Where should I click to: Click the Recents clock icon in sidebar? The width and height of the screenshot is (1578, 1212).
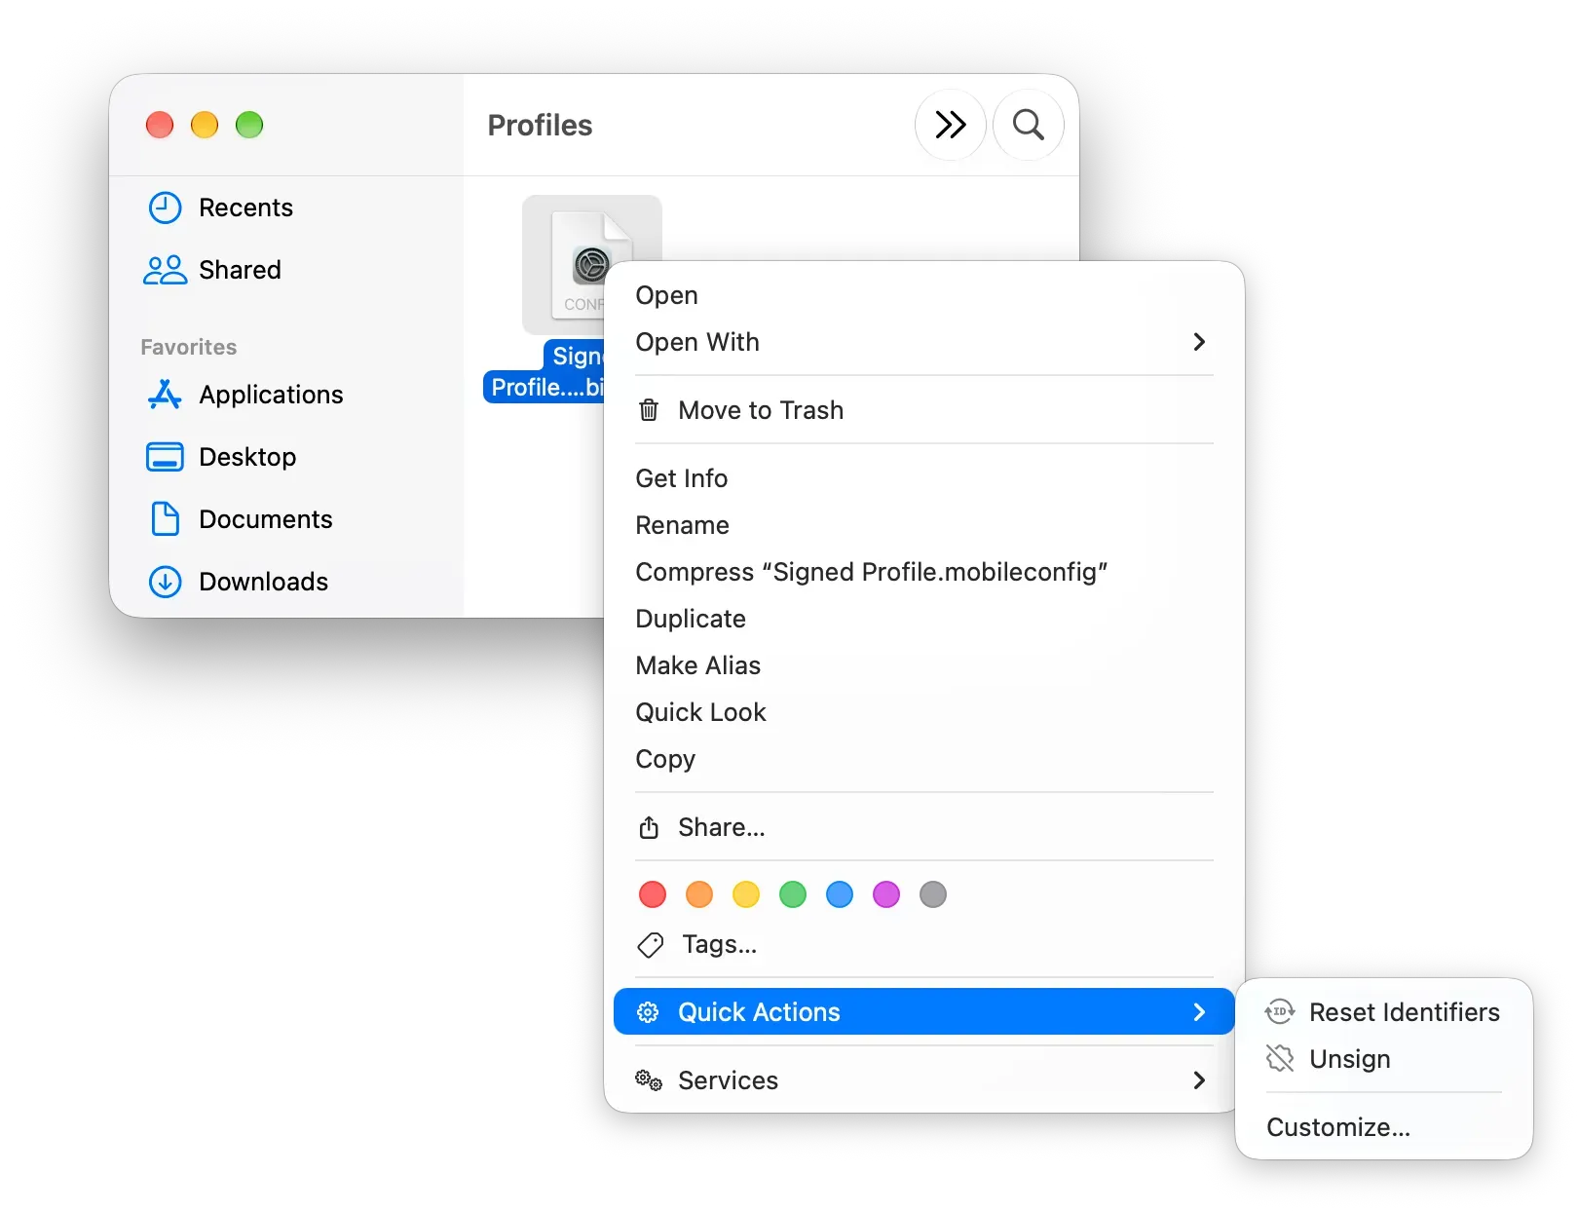point(165,208)
